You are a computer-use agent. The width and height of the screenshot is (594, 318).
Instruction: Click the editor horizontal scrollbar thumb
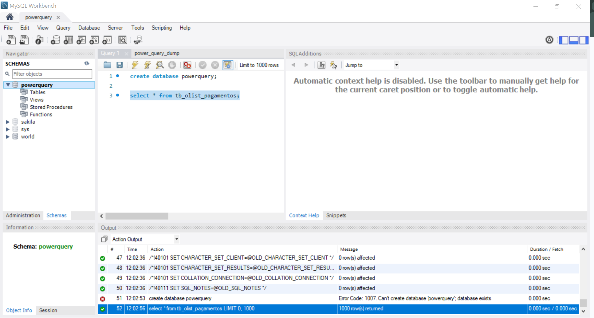pyautogui.click(x=137, y=216)
